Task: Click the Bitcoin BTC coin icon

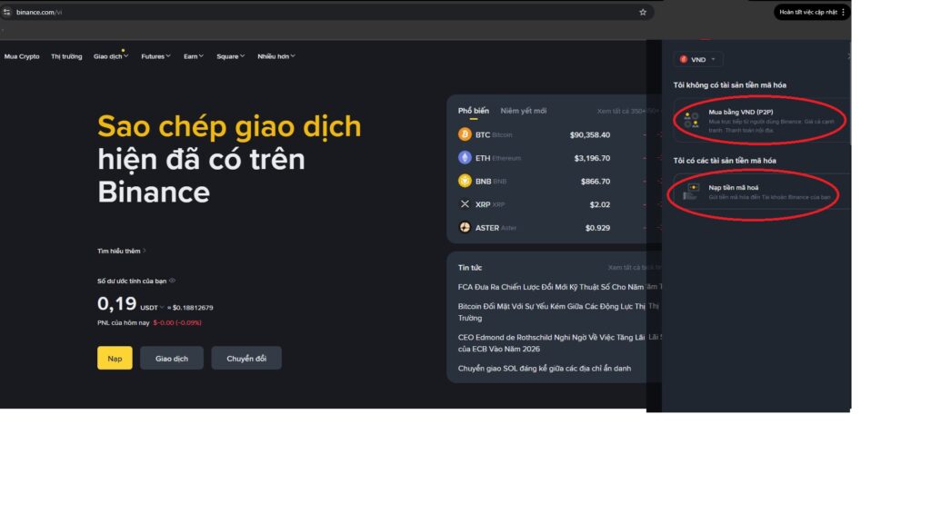Action: 465,134
